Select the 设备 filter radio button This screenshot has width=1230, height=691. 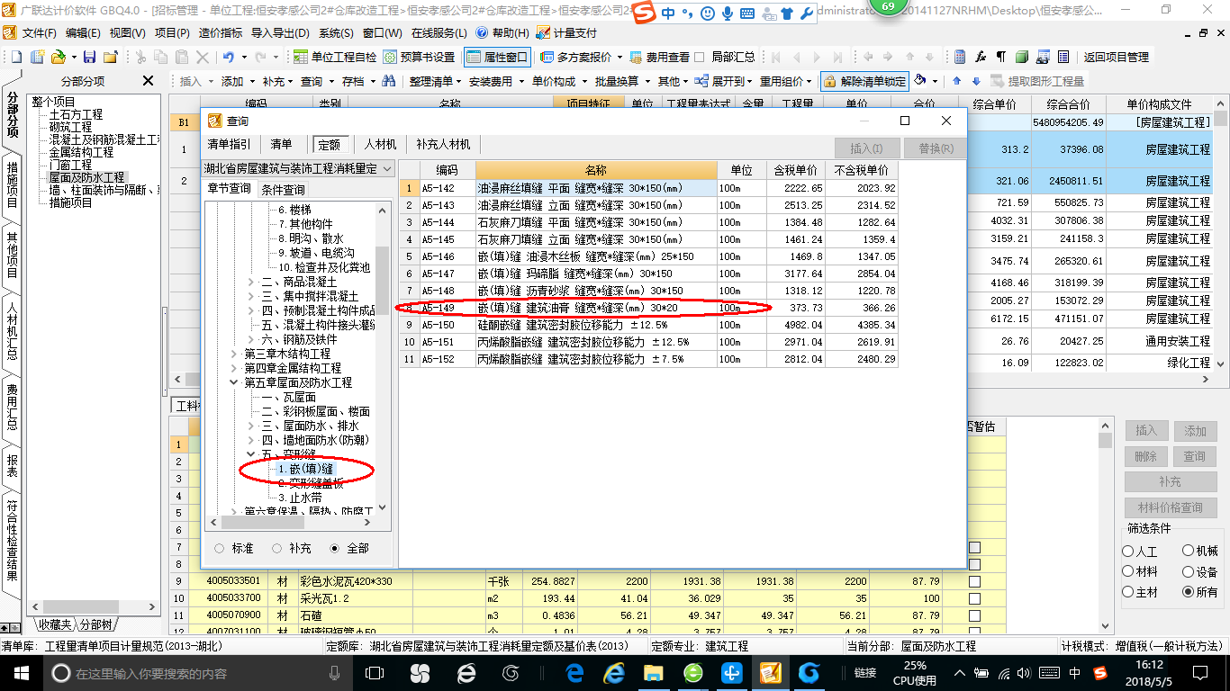click(x=1189, y=571)
